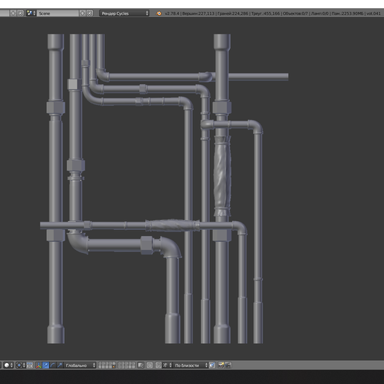Click OpenGL render animation clapper icon

click(228, 365)
